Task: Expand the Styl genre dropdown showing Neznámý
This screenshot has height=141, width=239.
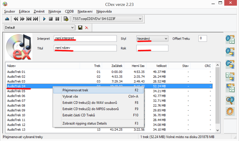Action: pyautogui.click(x=166, y=39)
